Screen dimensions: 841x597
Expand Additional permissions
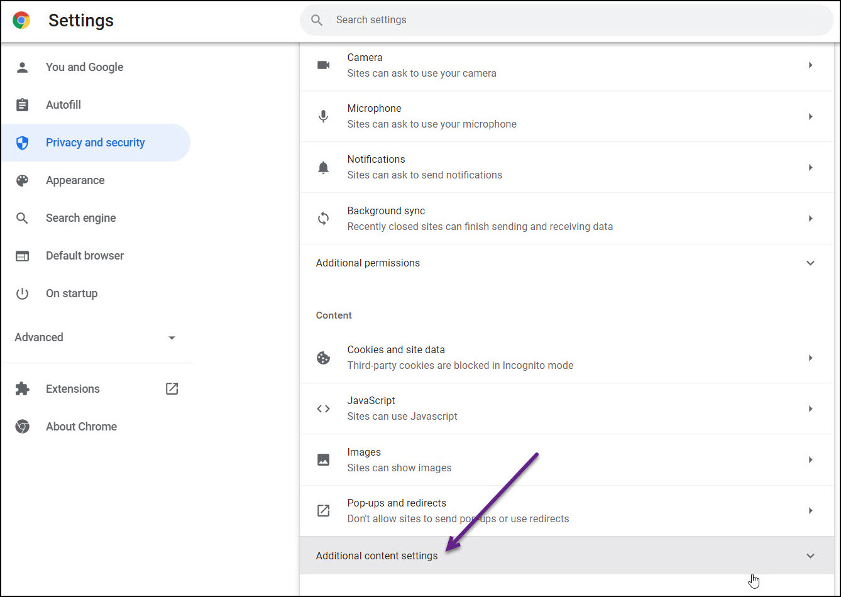click(567, 263)
